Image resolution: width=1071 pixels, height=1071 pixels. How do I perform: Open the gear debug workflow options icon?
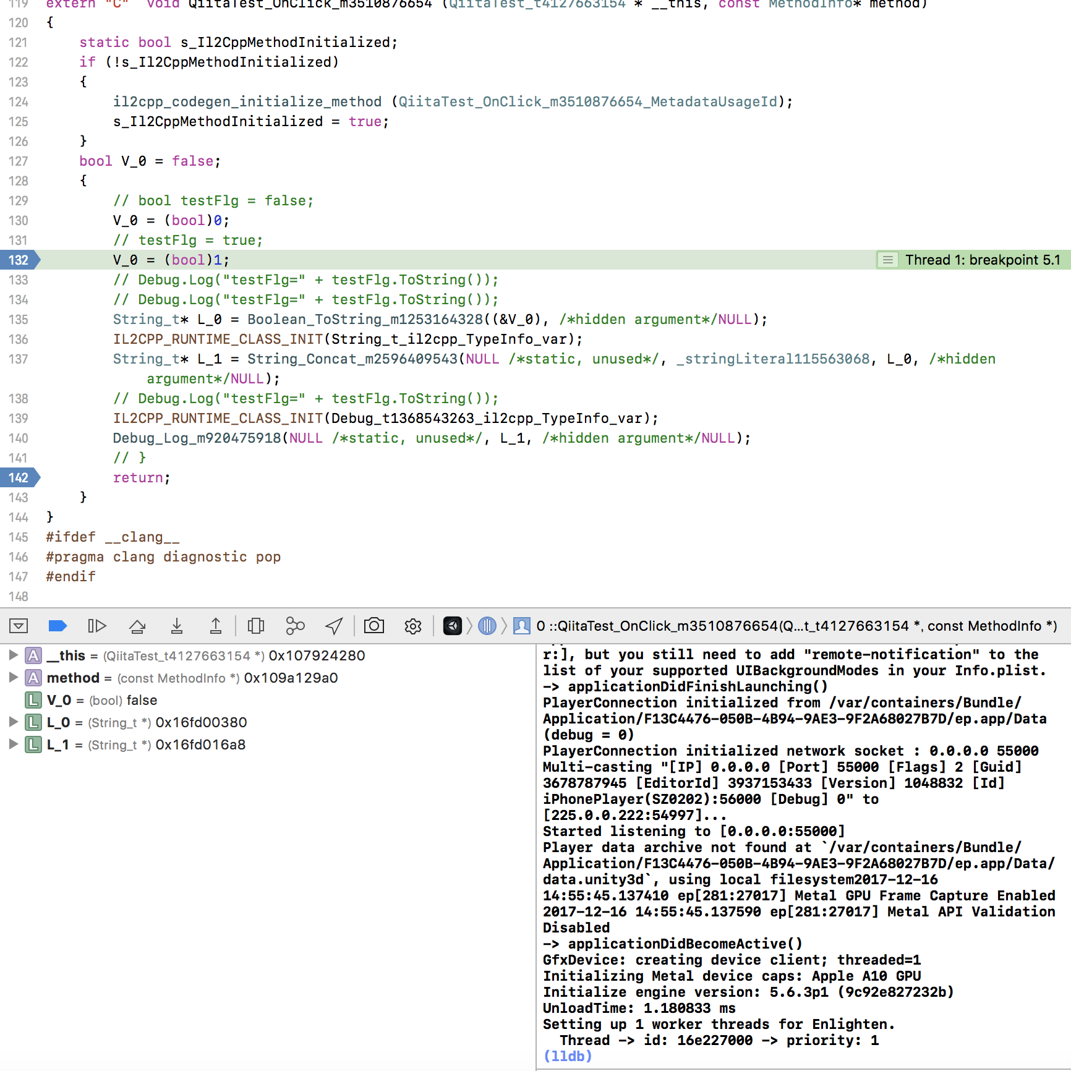(x=413, y=626)
